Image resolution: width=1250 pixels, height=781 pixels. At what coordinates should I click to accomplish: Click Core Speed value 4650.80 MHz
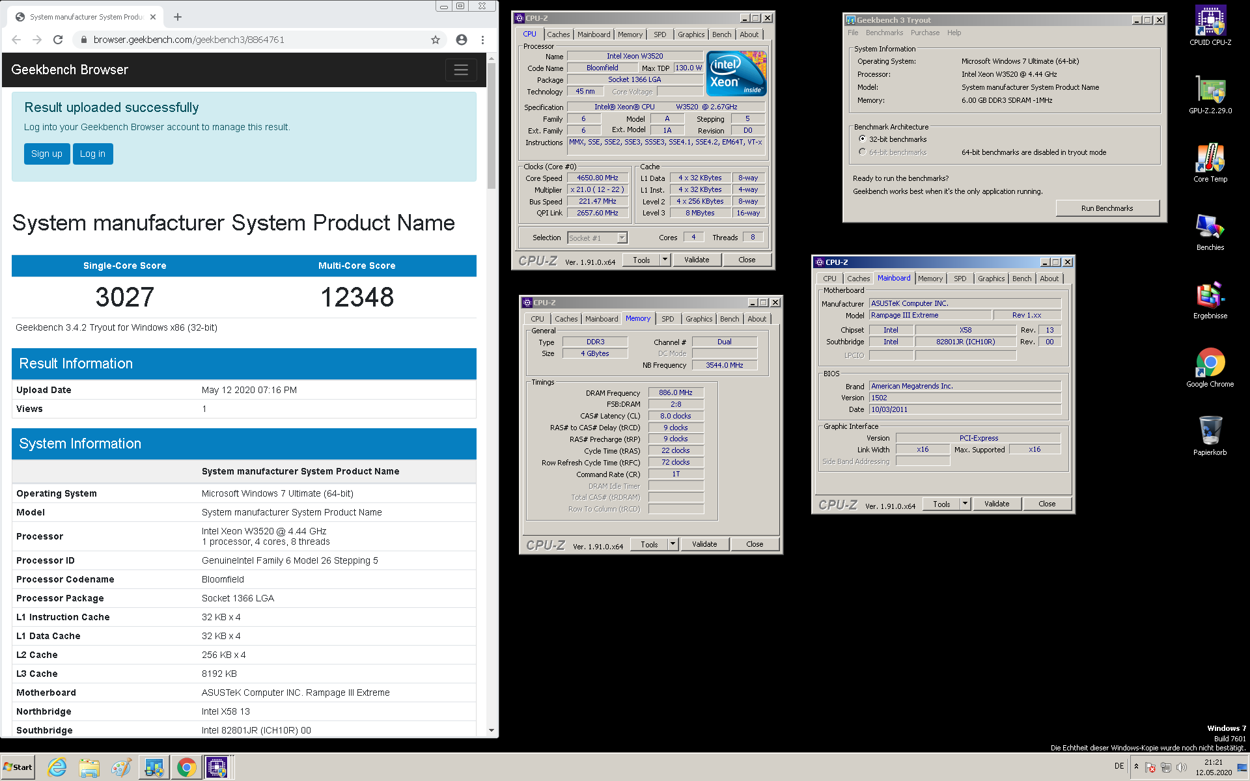[597, 178]
